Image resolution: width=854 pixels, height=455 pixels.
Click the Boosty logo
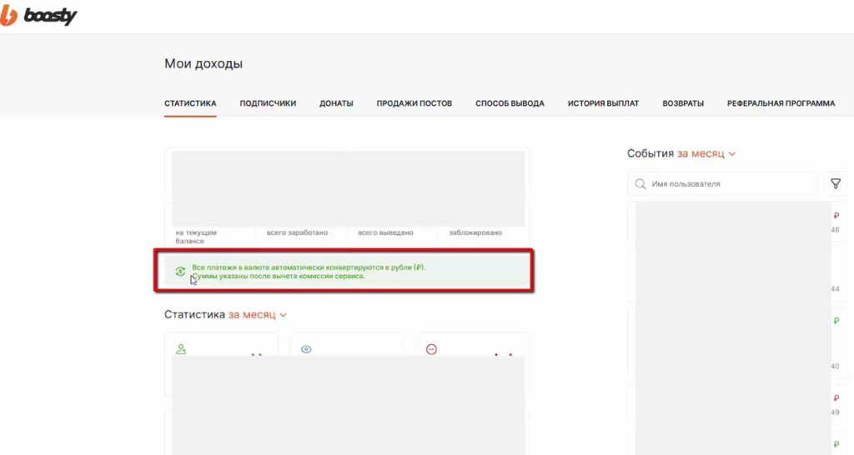pyautogui.click(x=38, y=16)
